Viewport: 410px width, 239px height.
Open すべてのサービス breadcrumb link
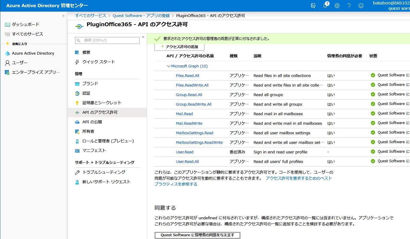pyautogui.click(x=91, y=16)
